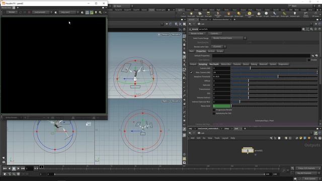Open the Keys channels dropdown near timeline
Image resolution: width=322 pixels, height=181 pixels.
[307, 168]
